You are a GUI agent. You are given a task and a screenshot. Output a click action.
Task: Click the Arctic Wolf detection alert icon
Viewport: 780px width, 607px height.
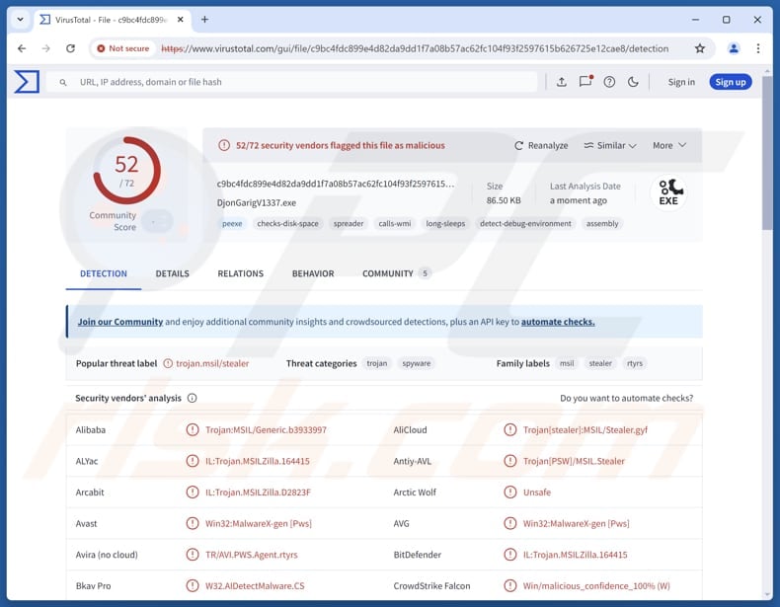(x=509, y=493)
